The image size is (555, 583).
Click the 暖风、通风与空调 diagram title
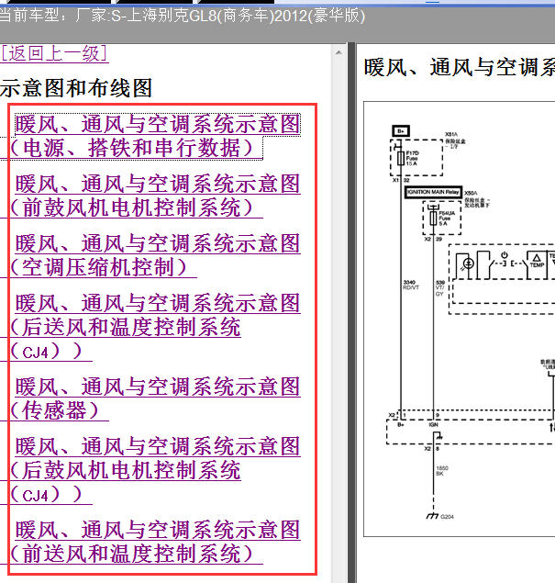pyautogui.click(x=460, y=68)
